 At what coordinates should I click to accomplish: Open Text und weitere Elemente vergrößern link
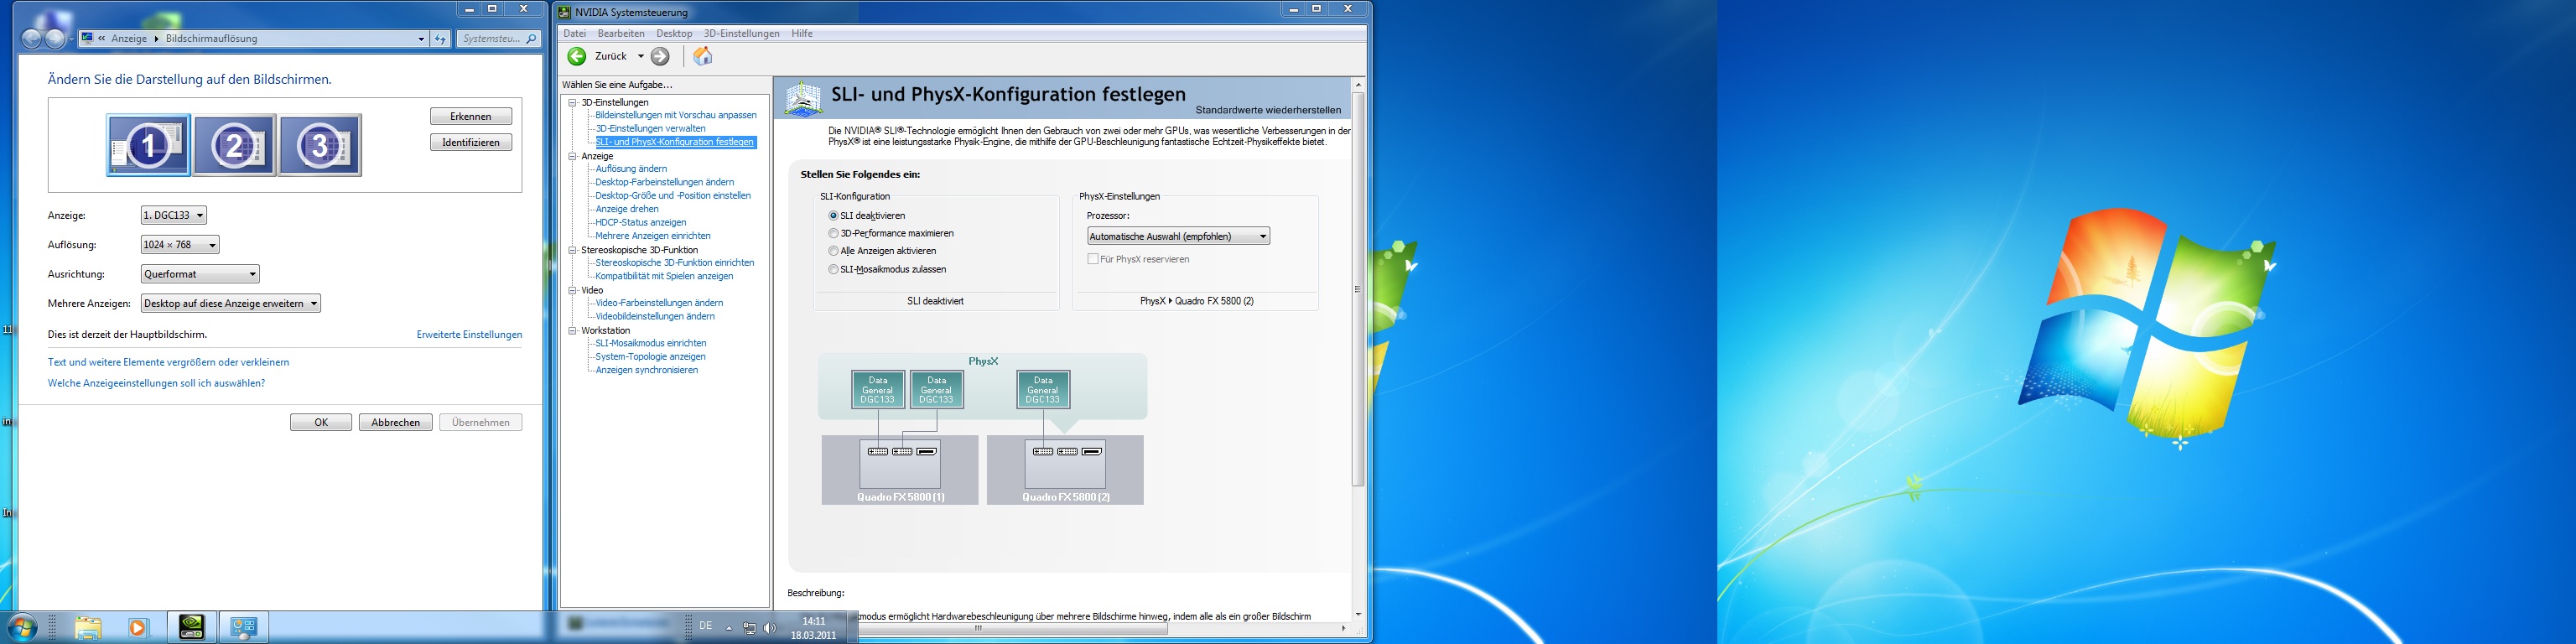168,362
